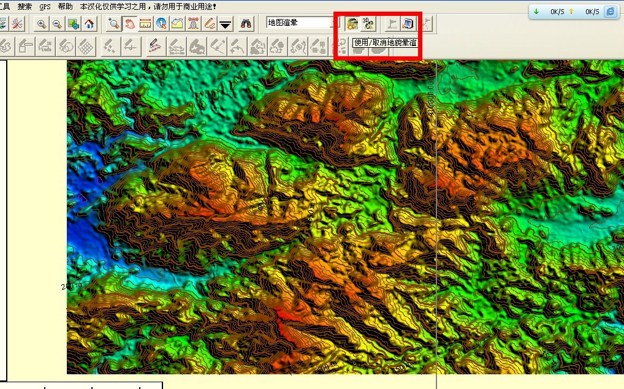Viewport: 624px width, 389px height.
Task: Open the Path Profile tool
Action: 177,24
